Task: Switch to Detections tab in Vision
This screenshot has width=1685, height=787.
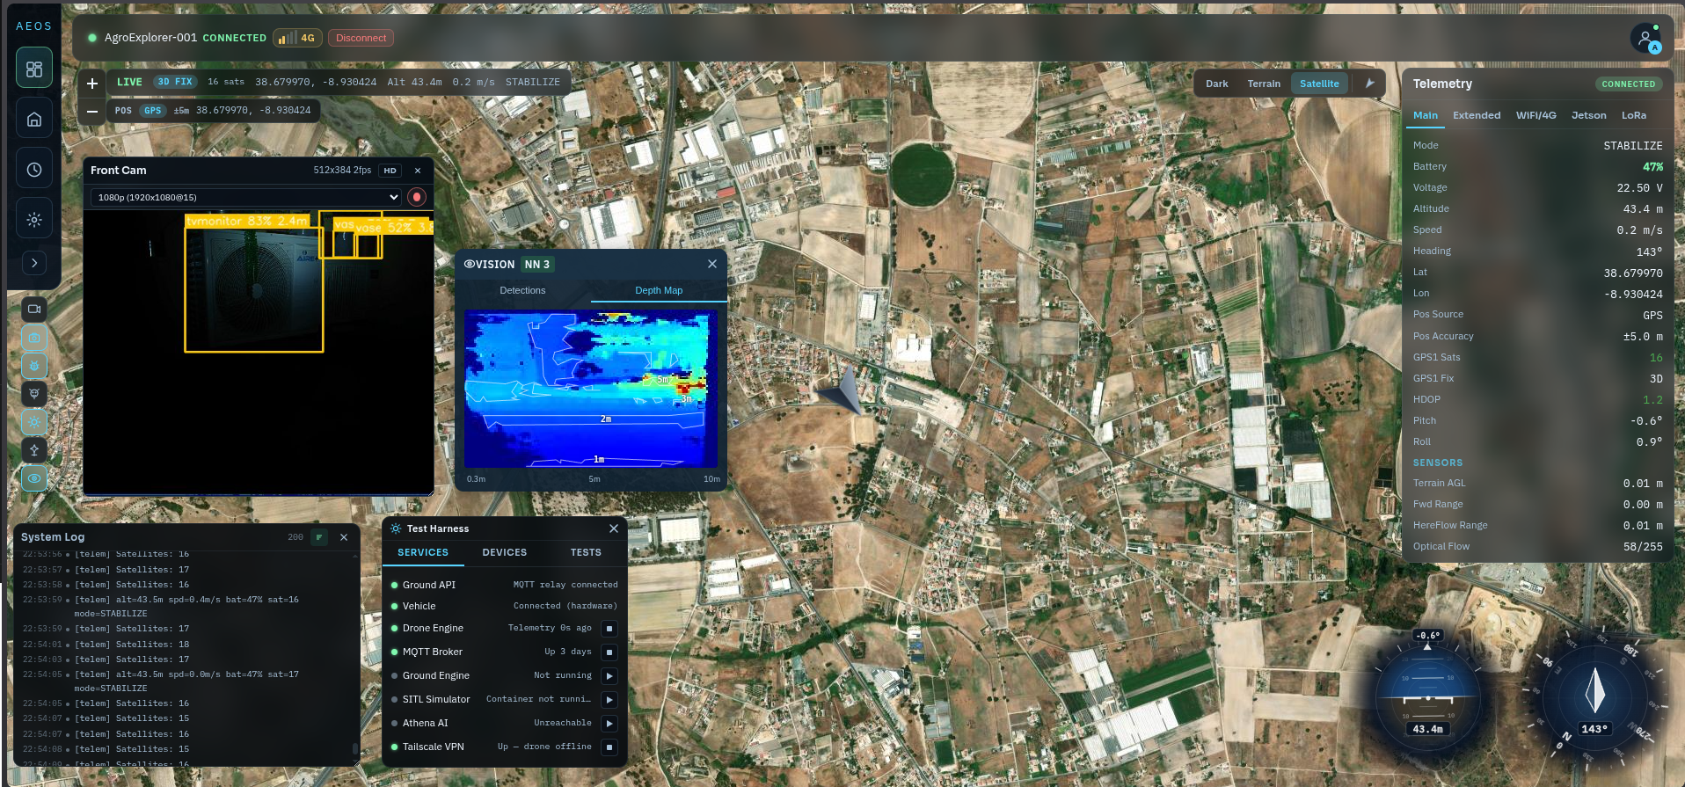Action: [x=522, y=290]
